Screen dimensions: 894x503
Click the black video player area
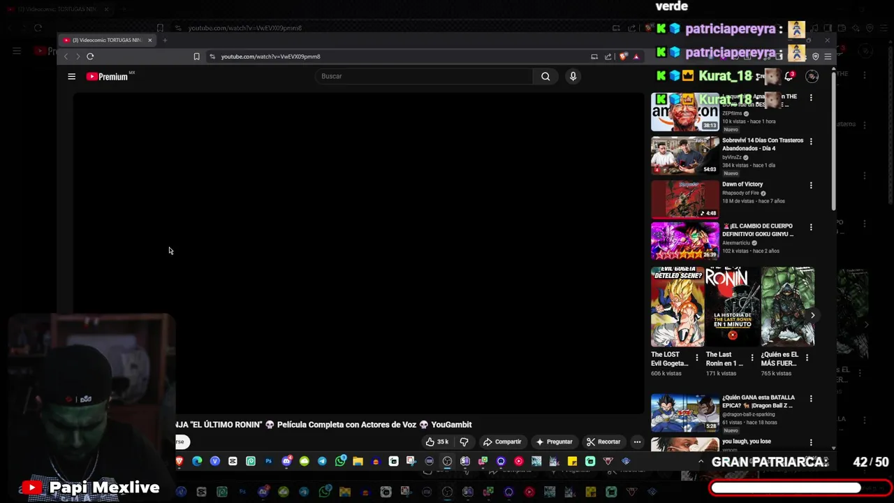358,253
